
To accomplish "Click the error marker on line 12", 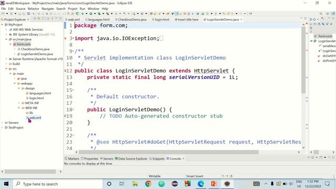I will (65, 71).
